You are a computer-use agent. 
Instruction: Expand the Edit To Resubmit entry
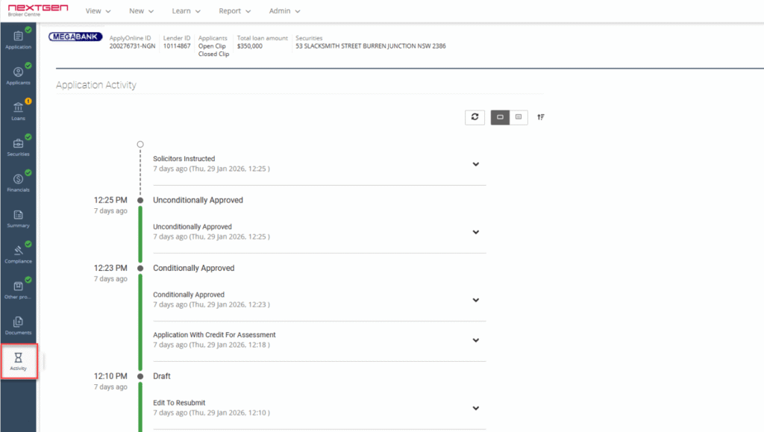tap(475, 408)
